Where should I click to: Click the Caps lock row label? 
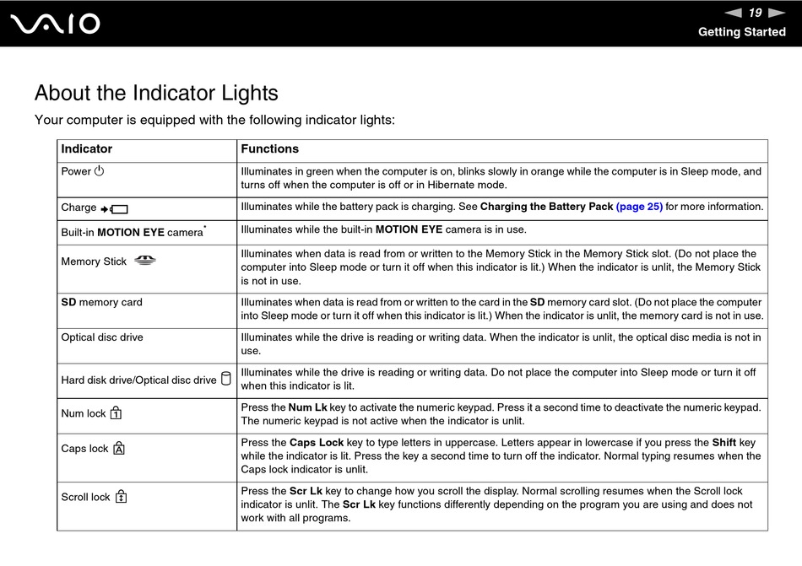85,449
